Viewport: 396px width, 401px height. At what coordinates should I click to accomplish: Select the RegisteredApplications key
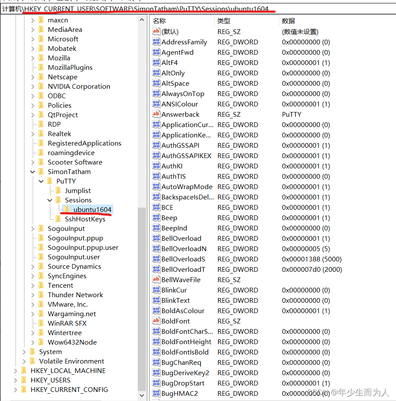pos(84,143)
